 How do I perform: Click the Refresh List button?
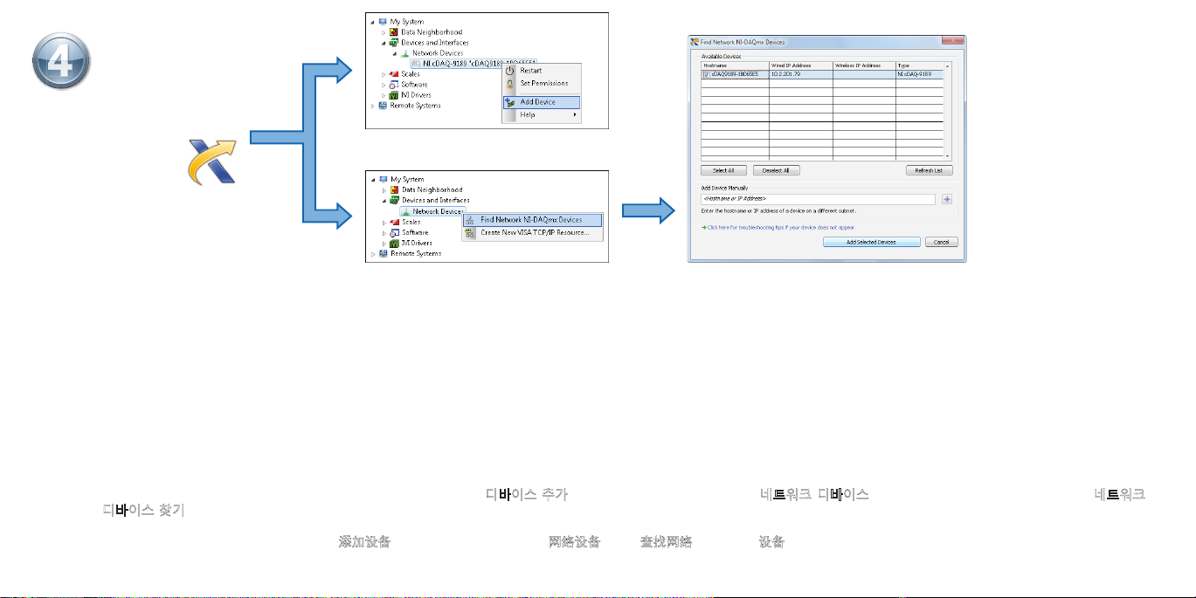coord(929,170)
